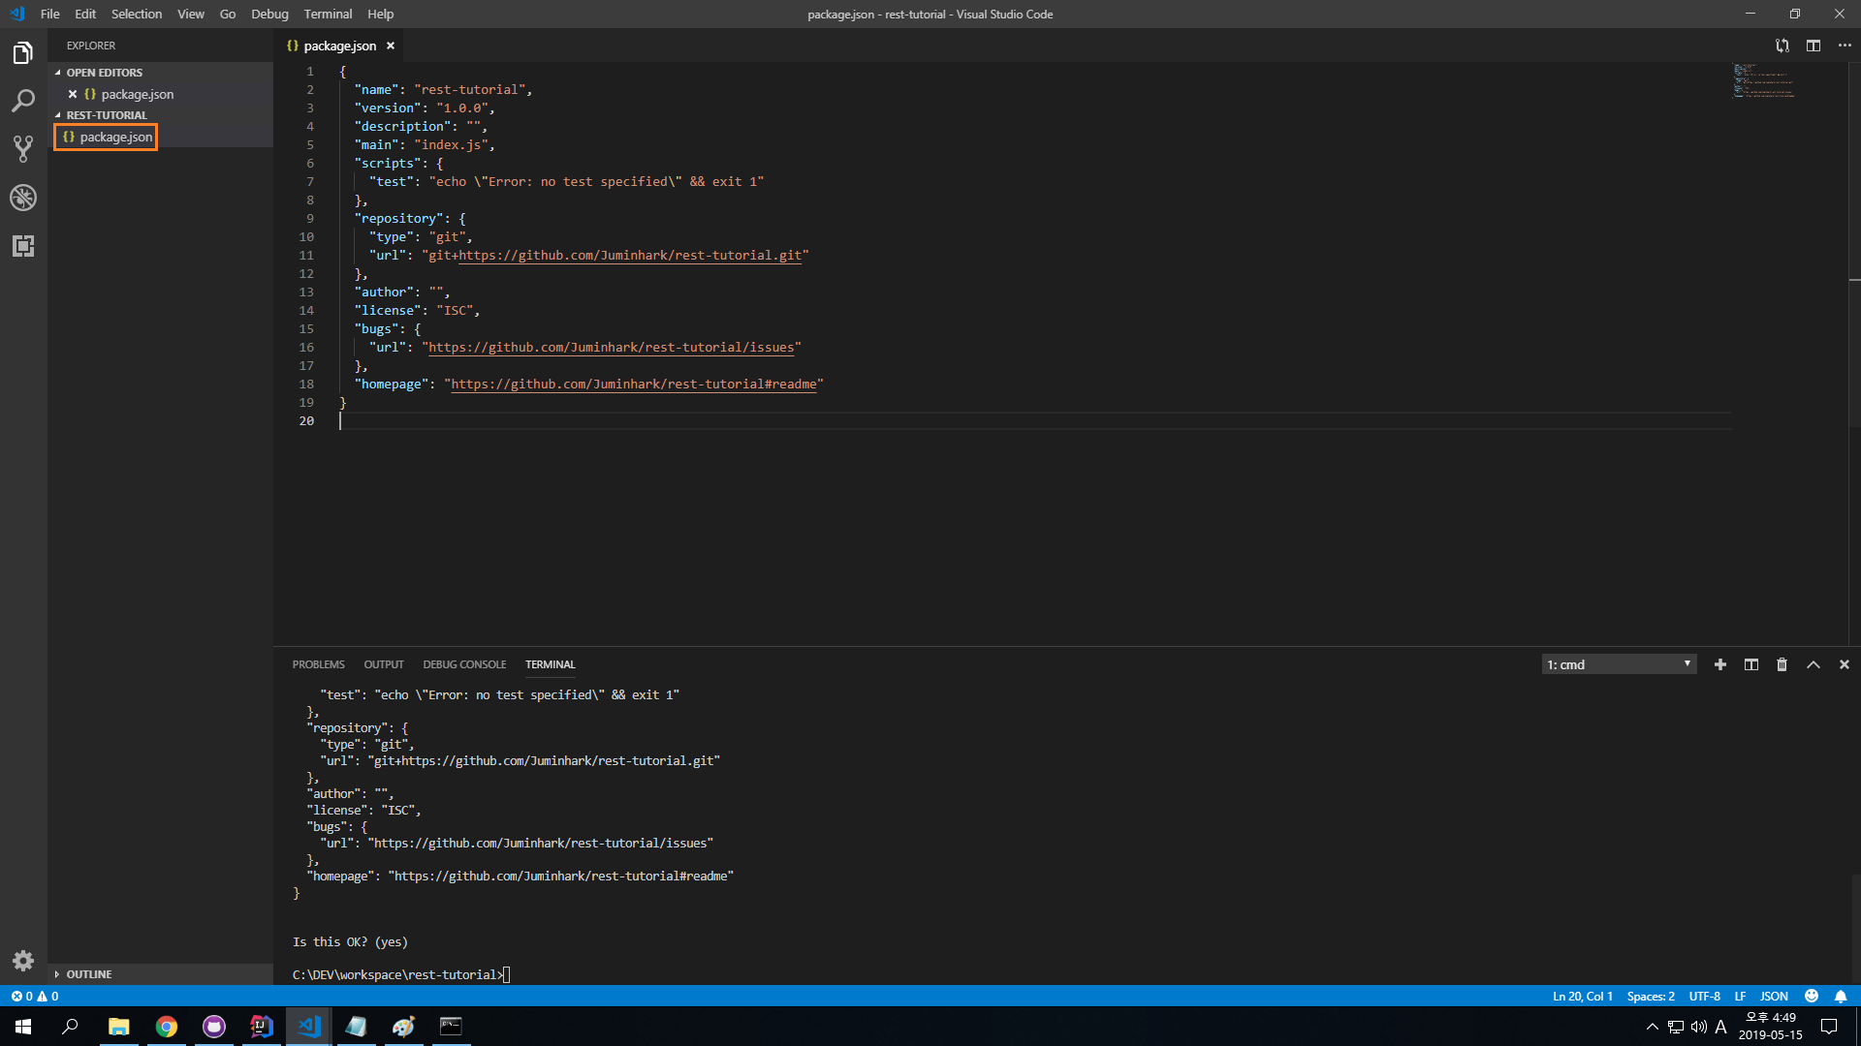1861x1046 pixels.
Task: Open Windows taskbar search
Action: coord(70,1027)
